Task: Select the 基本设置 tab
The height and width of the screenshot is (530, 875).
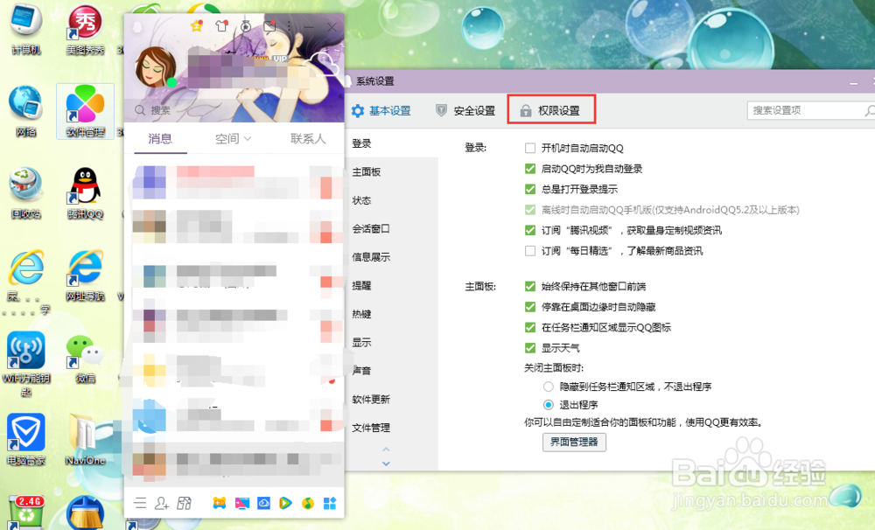Action: pos(381,110)
